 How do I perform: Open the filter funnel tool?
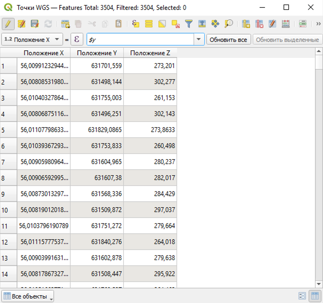click(x=189, y=24)
